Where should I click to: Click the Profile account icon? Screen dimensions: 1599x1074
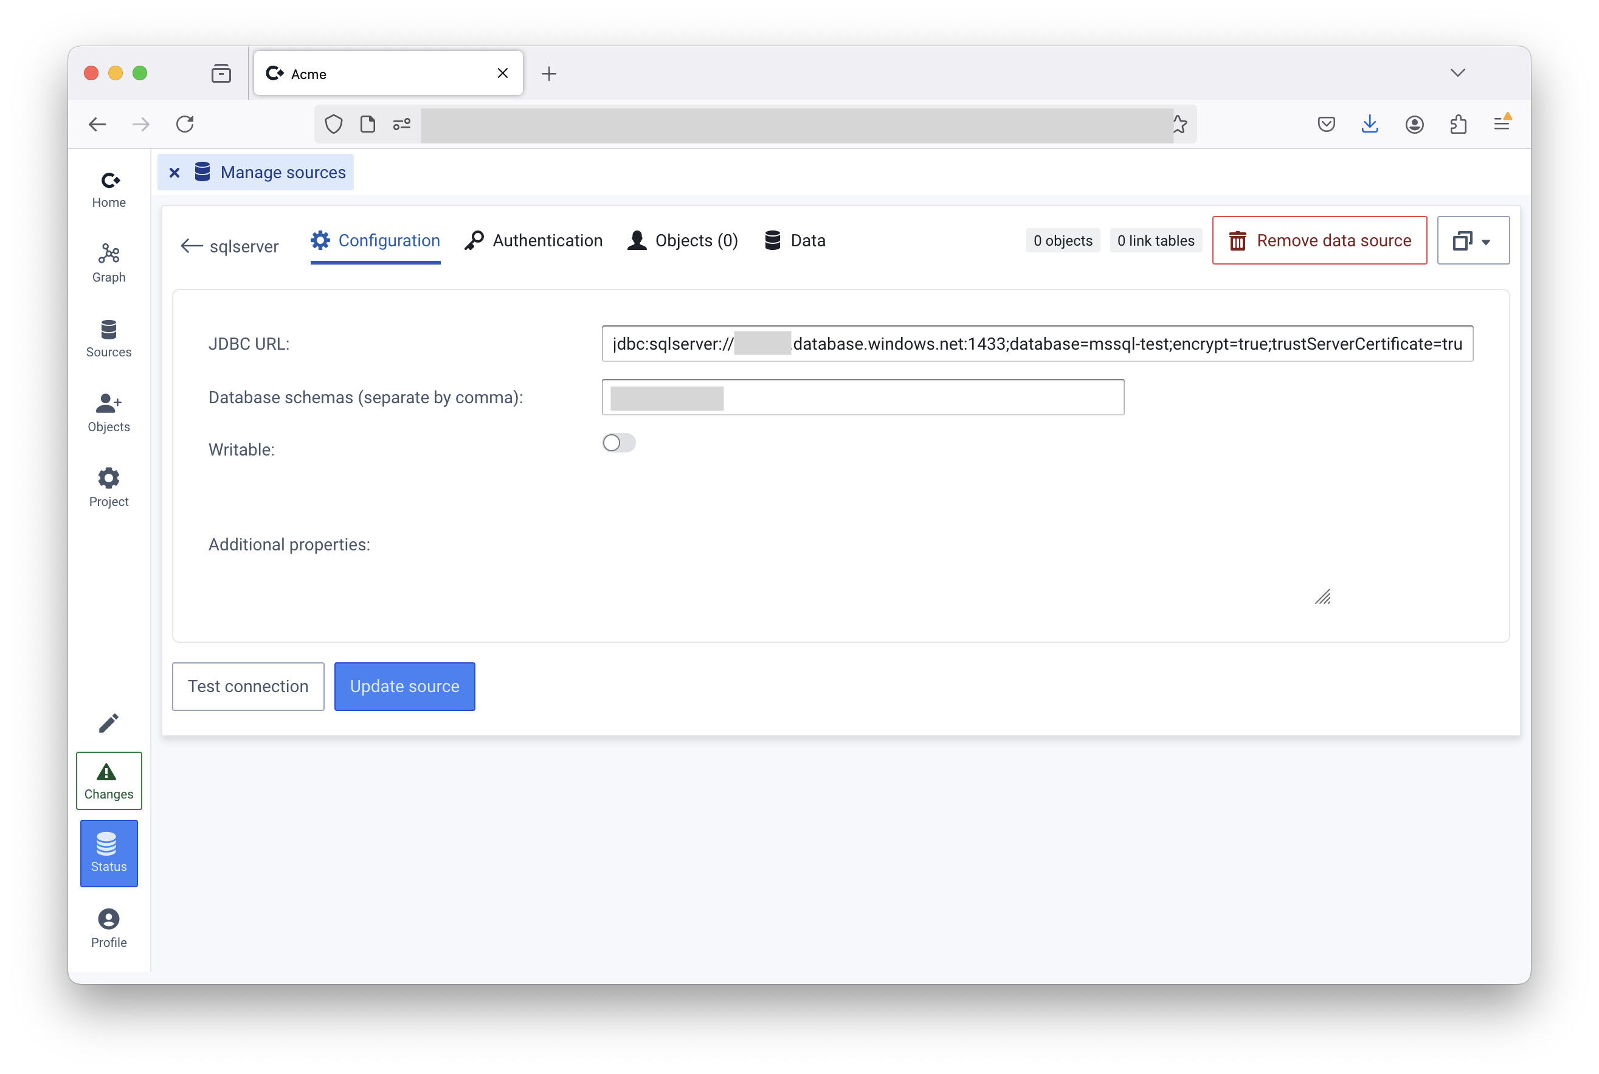[109, 918]
